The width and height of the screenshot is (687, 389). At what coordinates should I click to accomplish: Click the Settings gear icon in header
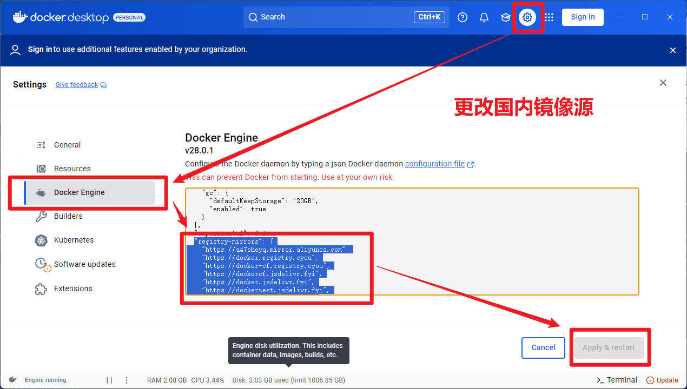(x=527, y=17)
